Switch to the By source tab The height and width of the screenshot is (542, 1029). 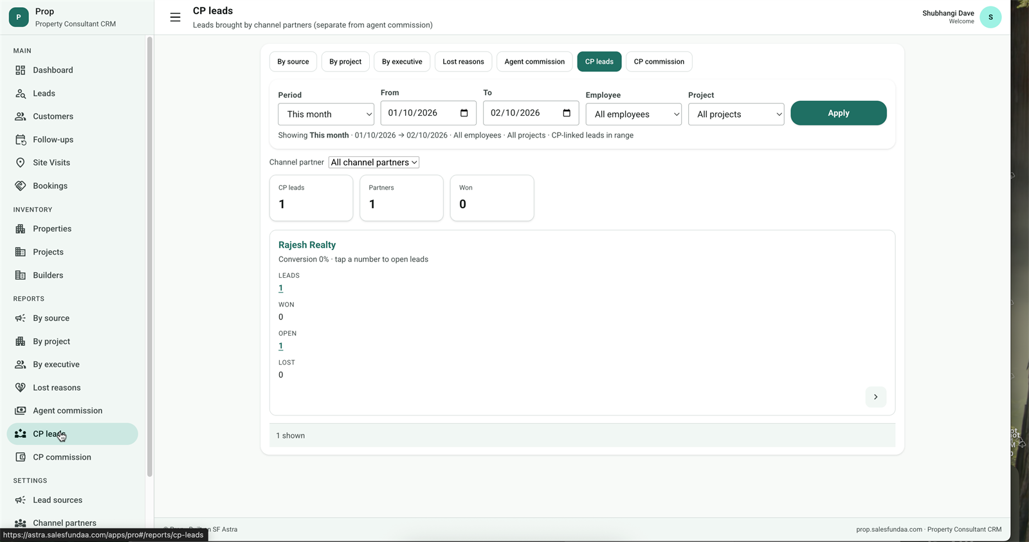[x=293, y=62]
